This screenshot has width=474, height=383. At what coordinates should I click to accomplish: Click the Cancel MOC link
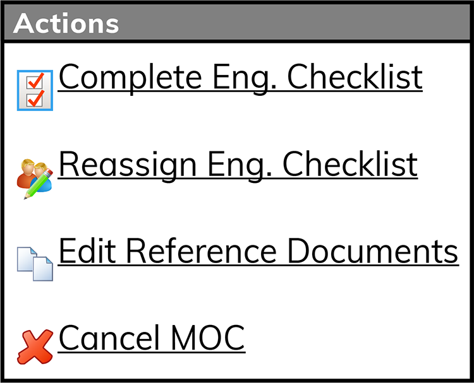click(151, 339)
